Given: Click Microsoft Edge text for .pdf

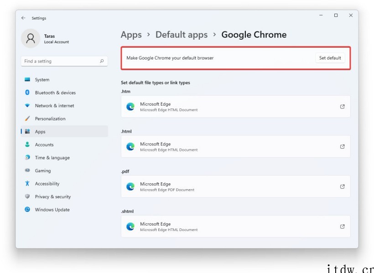Looking at the screenshot, I should [x=155, y=184].
